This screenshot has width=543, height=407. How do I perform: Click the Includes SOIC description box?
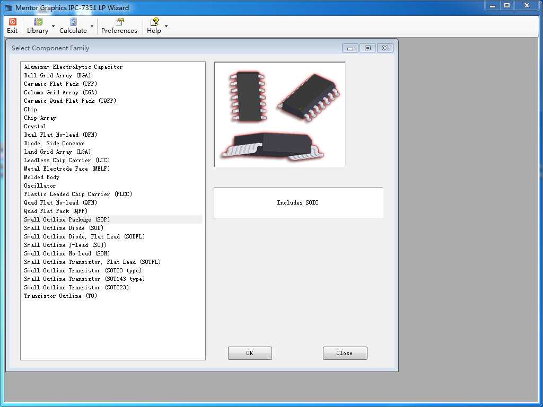pos(299,202)
